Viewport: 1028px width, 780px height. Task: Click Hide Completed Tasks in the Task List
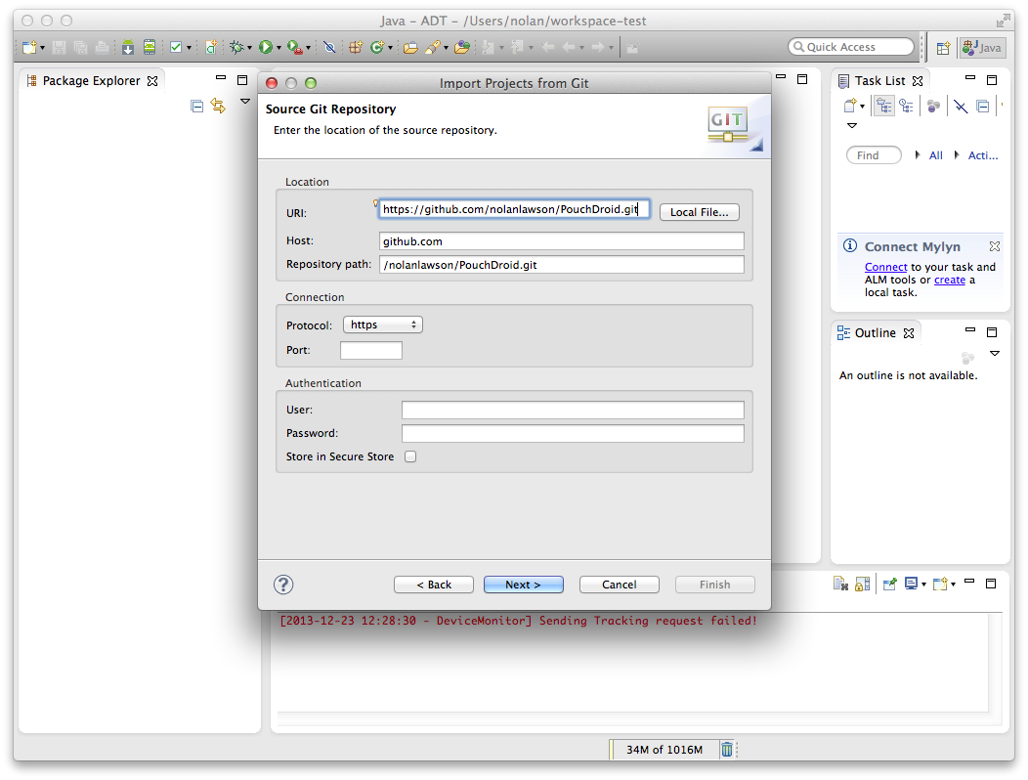961,107
